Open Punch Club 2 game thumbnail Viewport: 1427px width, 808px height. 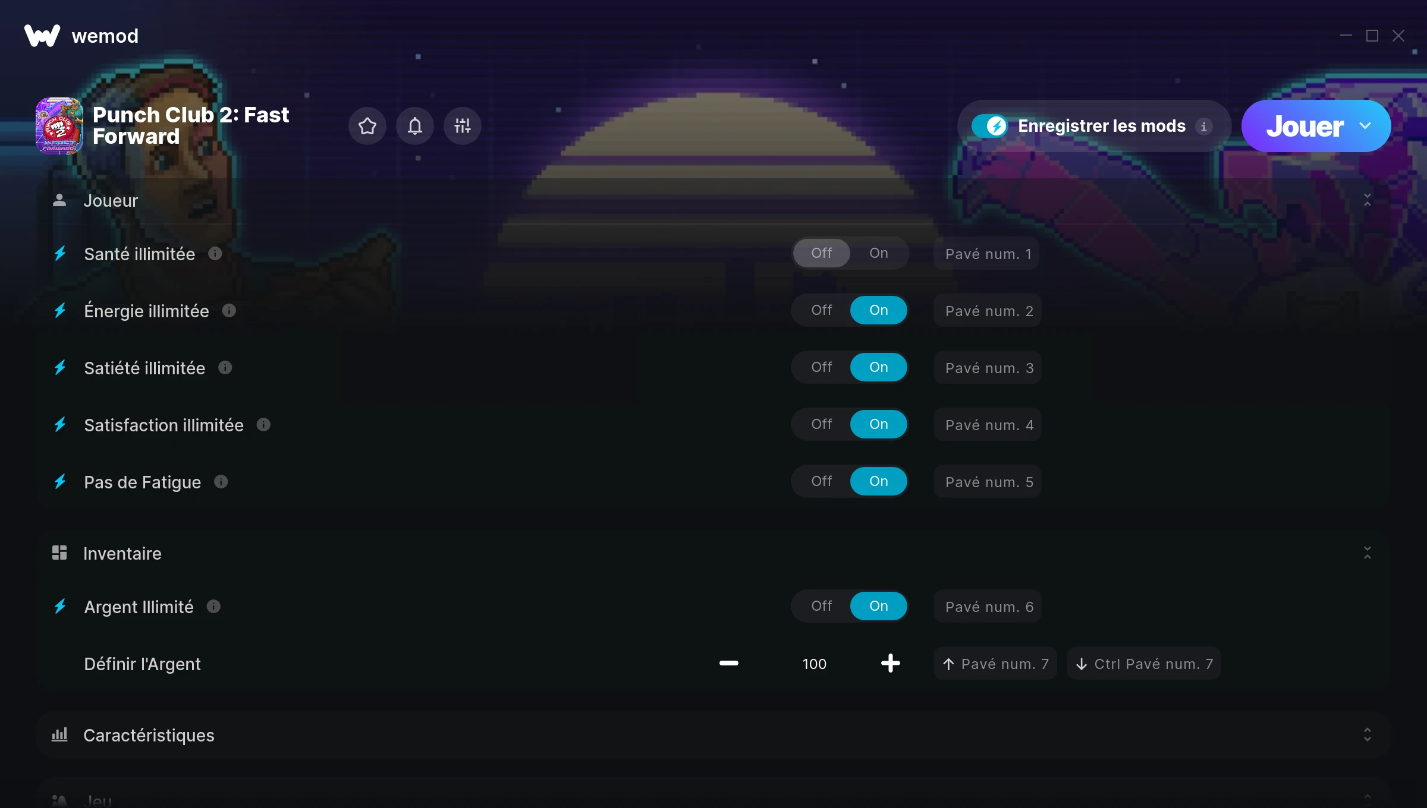pyautogui.click(x=59, y=126)
